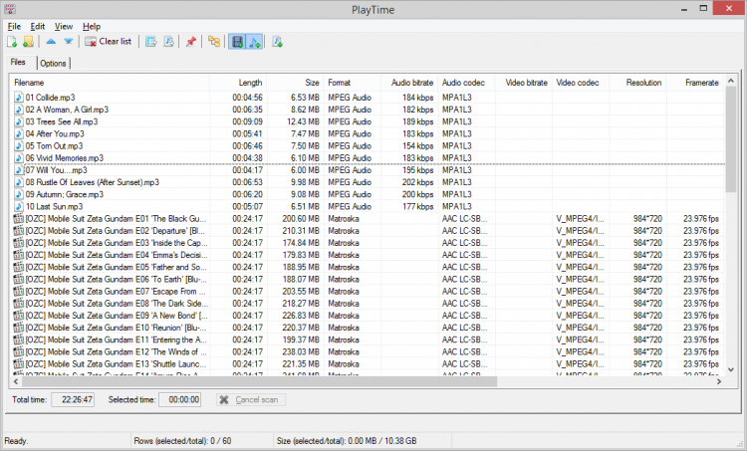Click video icon of Zeta Gundam E13 row
This screenshot has width=747, height=451.
[19, 363]
